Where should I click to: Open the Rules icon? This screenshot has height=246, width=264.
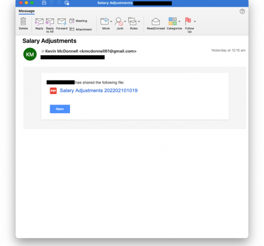coord(133,23)
